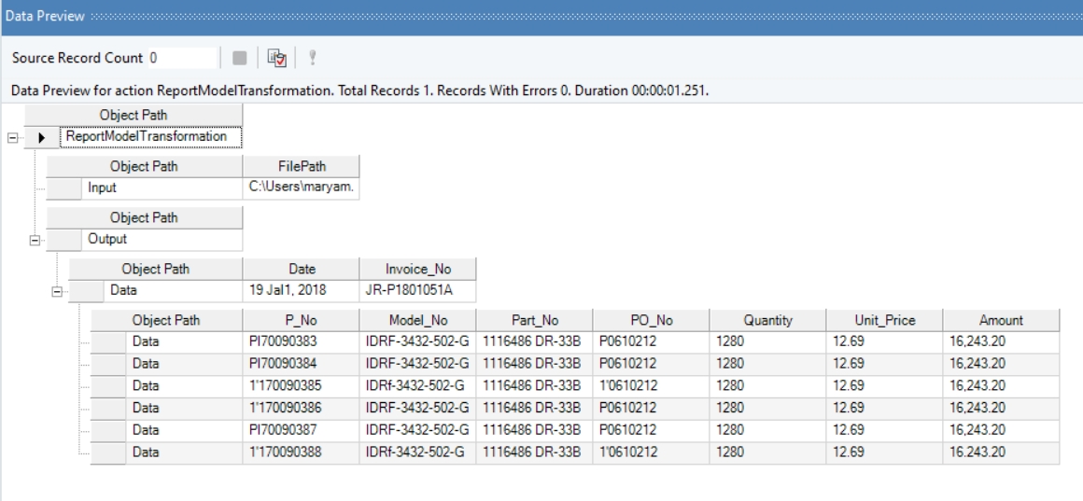Click the FilePath column header

point(300,168)
